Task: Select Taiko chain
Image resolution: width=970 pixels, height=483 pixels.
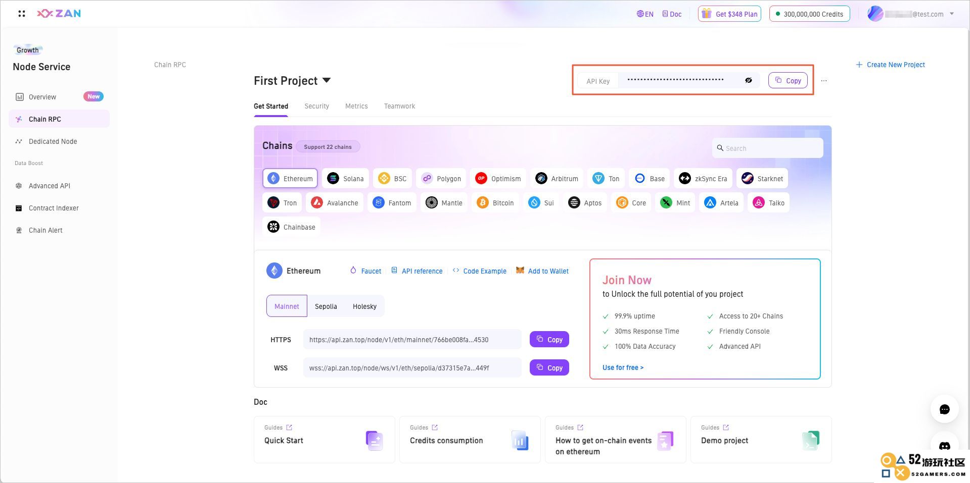Action: click(768, 202)
